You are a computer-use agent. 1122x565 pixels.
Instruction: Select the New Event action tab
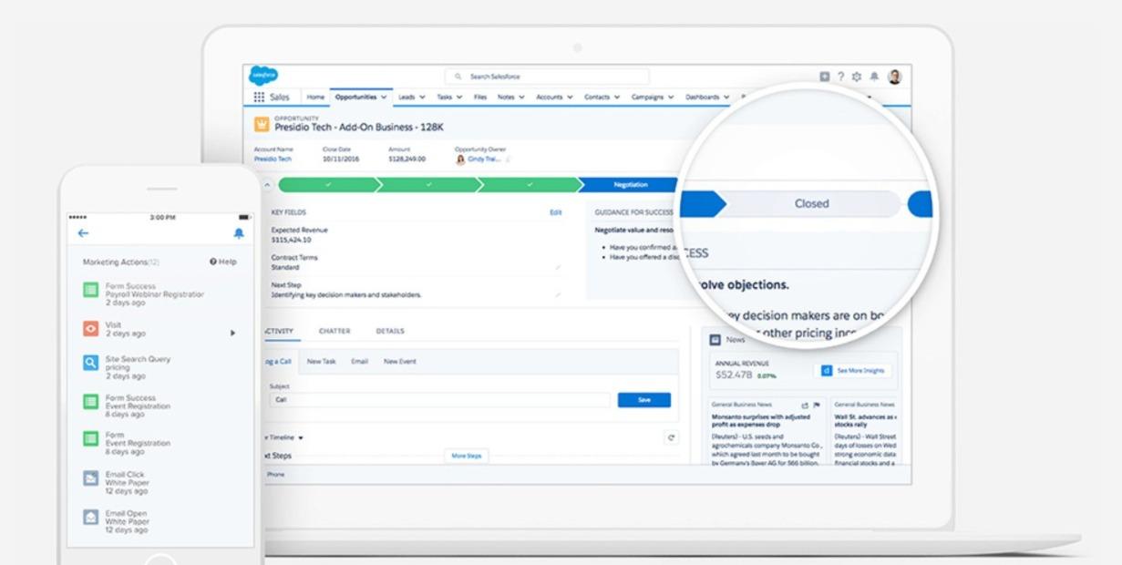pyautogui.click(x=400, y=362)
